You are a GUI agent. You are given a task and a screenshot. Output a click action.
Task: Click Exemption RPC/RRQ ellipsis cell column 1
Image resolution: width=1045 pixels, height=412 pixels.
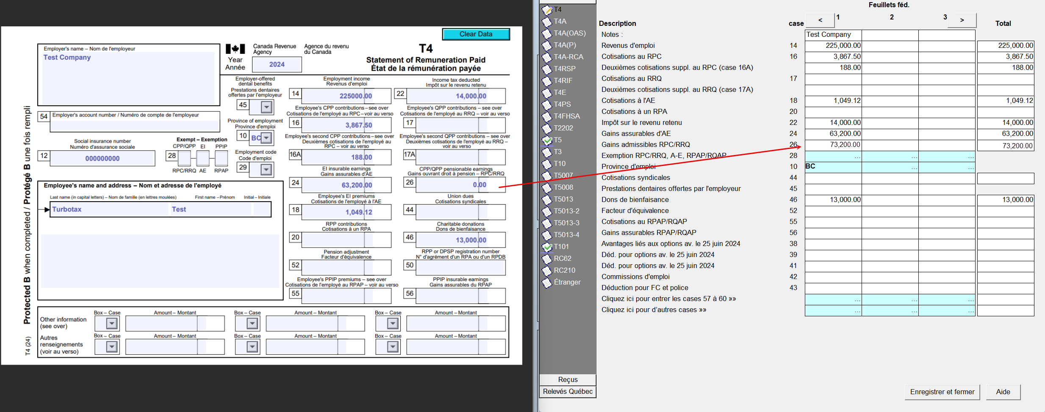click(833, 156)
